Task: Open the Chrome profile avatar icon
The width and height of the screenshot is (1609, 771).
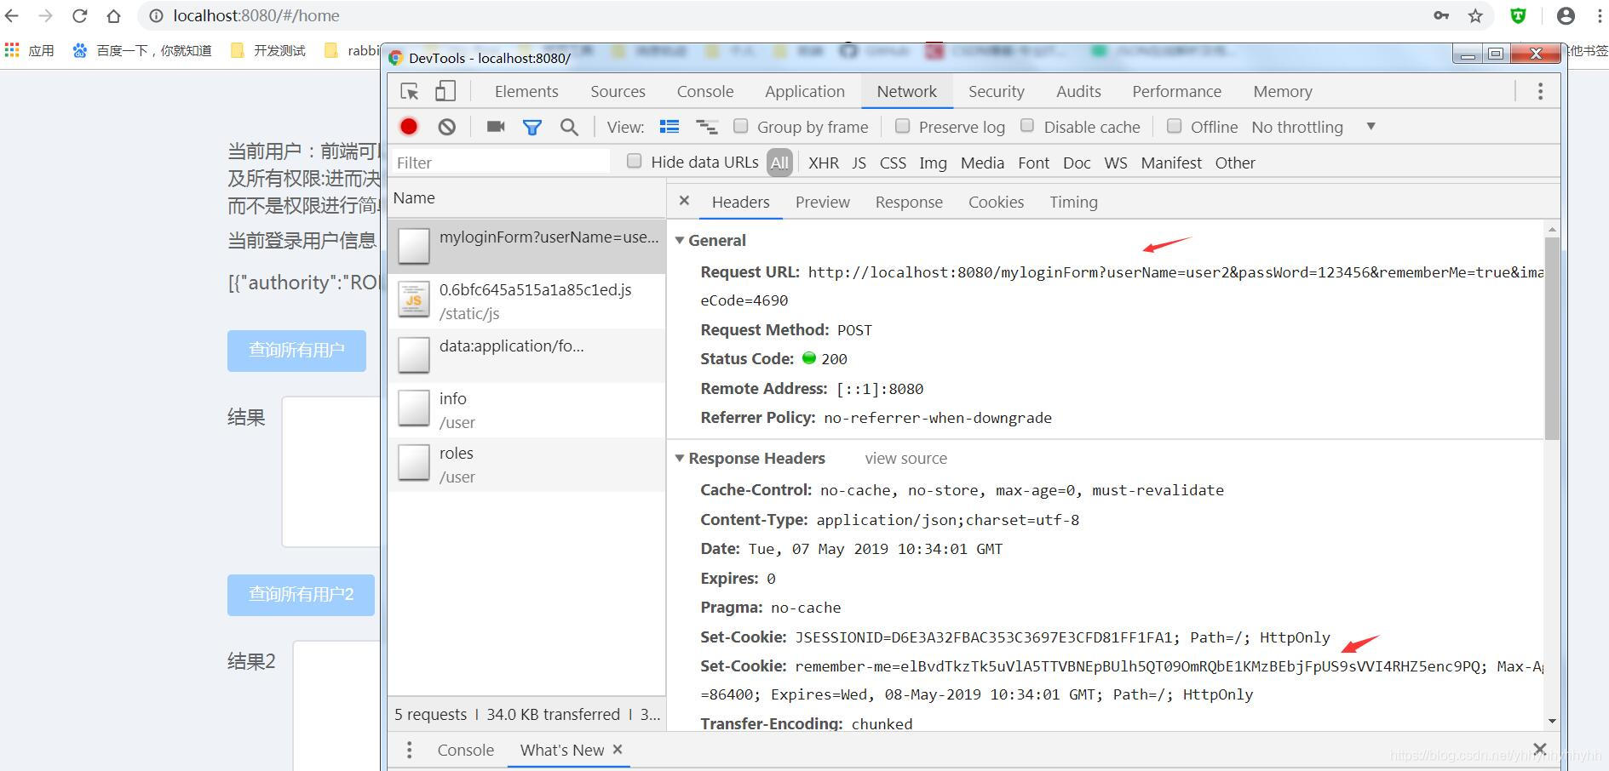Action: [1566, 15]
